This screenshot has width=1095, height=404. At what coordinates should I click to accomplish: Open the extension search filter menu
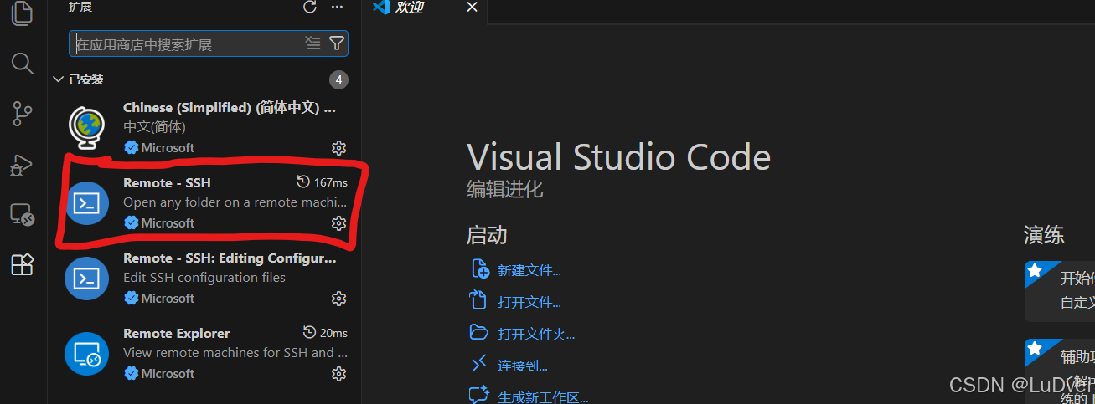(336, 43)
